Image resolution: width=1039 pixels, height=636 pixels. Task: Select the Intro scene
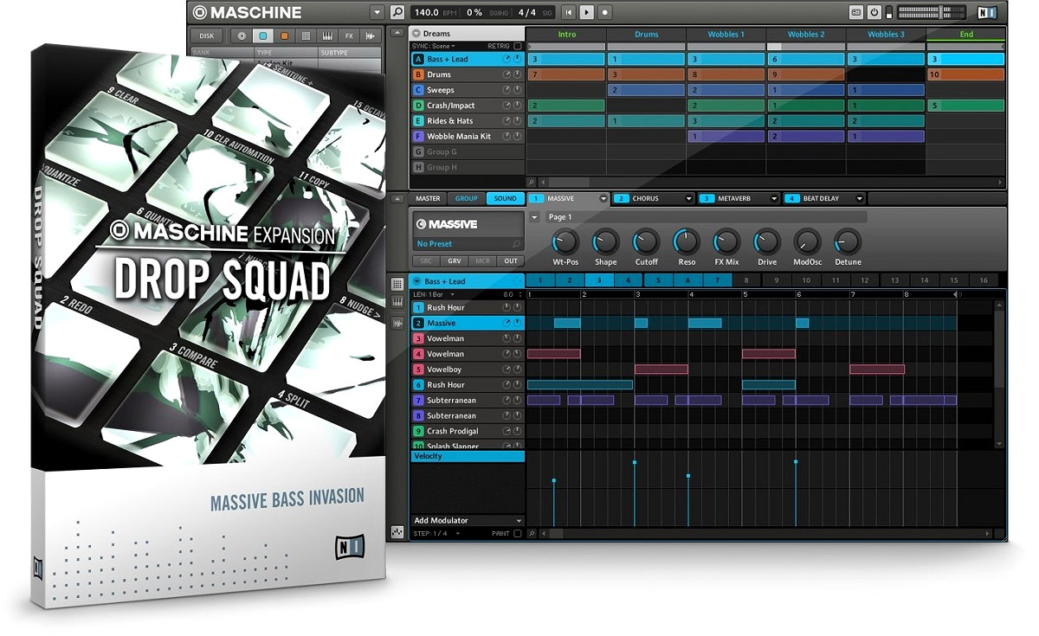[566, 35]
